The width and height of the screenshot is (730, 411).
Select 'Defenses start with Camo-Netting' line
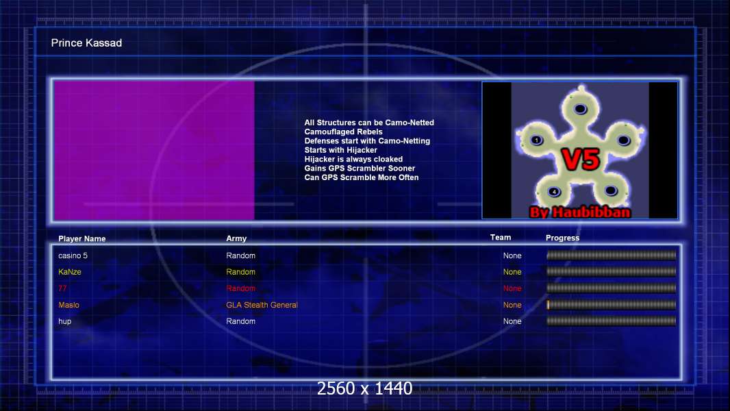click(x=367, y=140)
